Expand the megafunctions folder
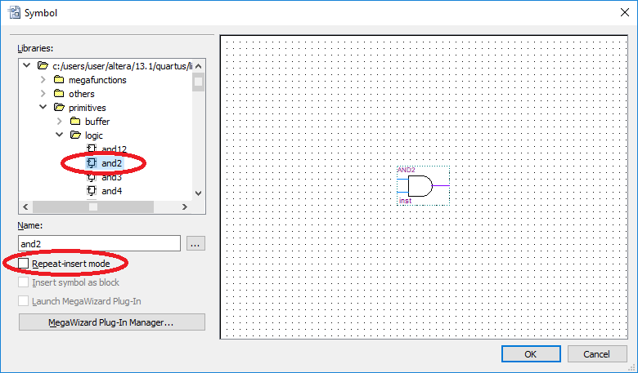Image resolution: width=638 pixels, height=373 pixels. click(x=43, y=79)
